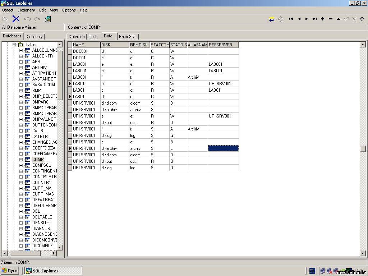Click the REFSERVER column header
This screenshot has height=276, width=368.
[223, 45]
